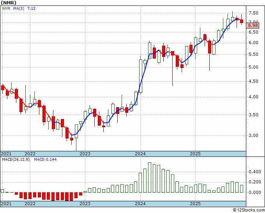Click the (NMR) chart title
Screen dimensions: 265x213
[x=9, y=3]
